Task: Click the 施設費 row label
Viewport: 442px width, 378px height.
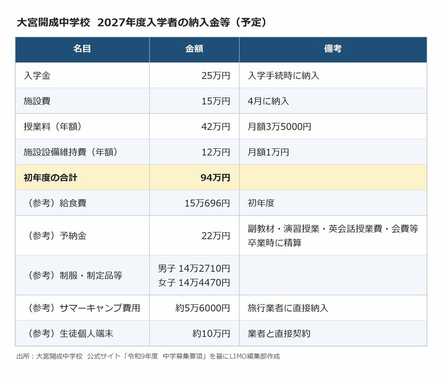Action: click(x=37, y=101)
